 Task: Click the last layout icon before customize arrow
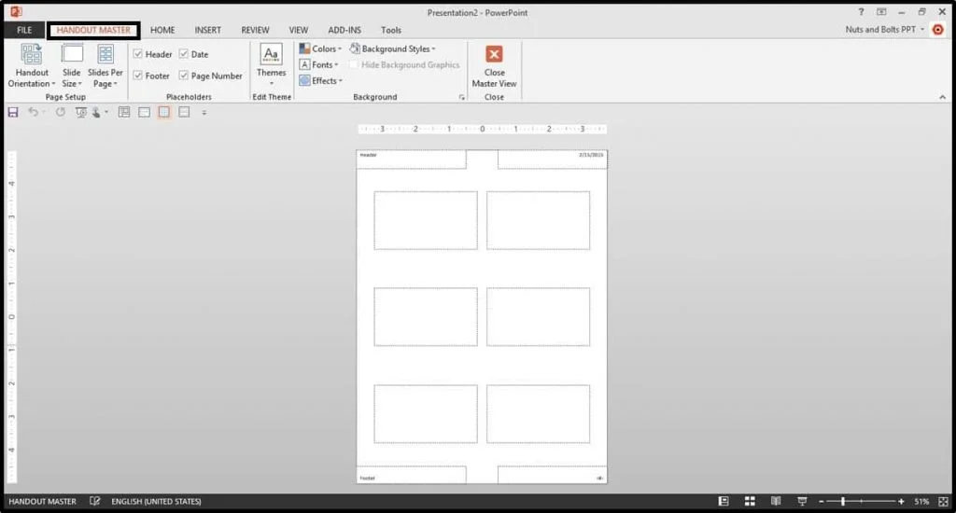tap(184, 112)
